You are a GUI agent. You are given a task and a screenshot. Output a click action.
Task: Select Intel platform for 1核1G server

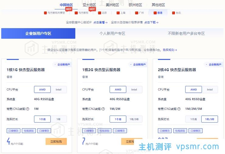pyautogui.click(x=59, y=90)
